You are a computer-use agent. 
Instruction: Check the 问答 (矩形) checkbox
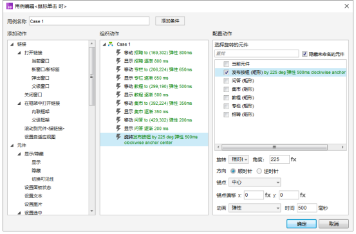[226, 81]
